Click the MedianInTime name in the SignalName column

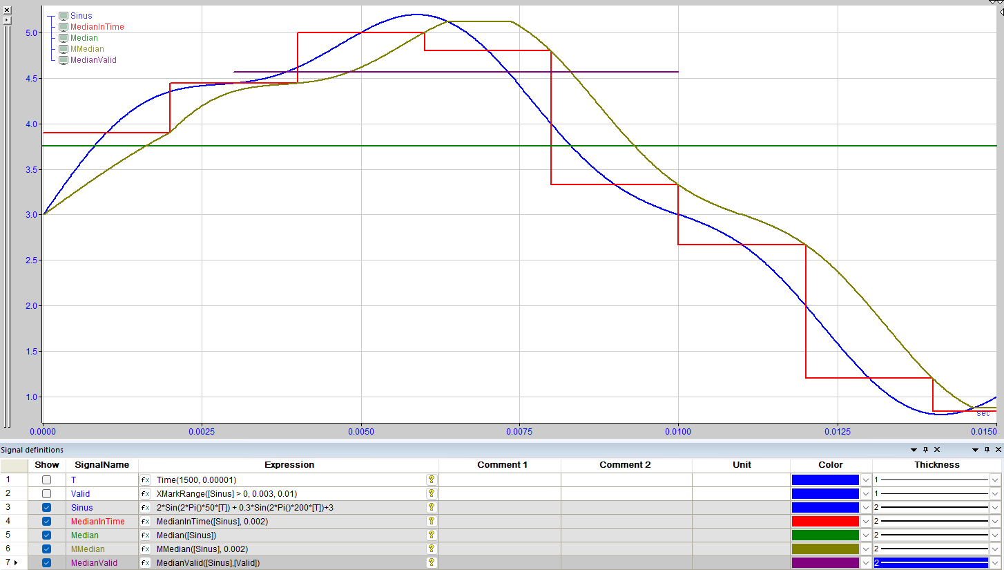(x=97, y=521)
